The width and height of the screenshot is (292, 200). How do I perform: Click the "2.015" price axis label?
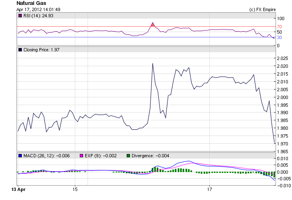coord(283,74)
